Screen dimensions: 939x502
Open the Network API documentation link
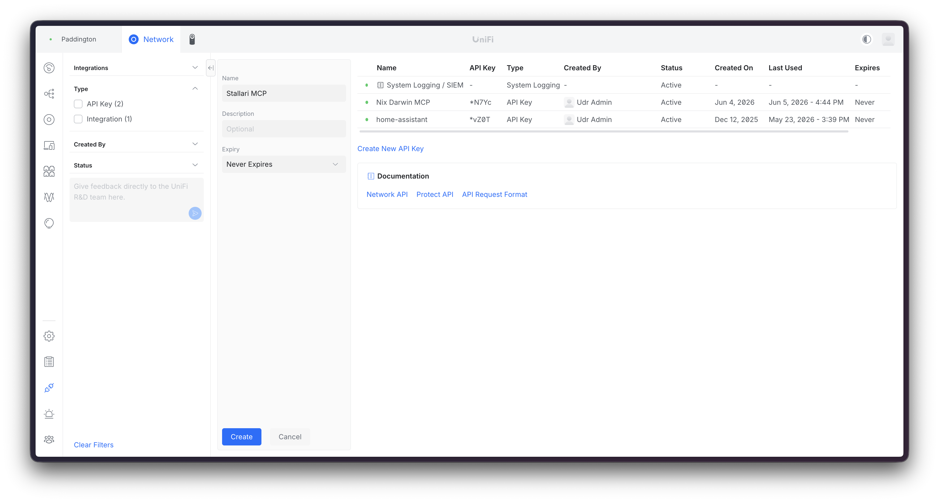click(387, 194)
